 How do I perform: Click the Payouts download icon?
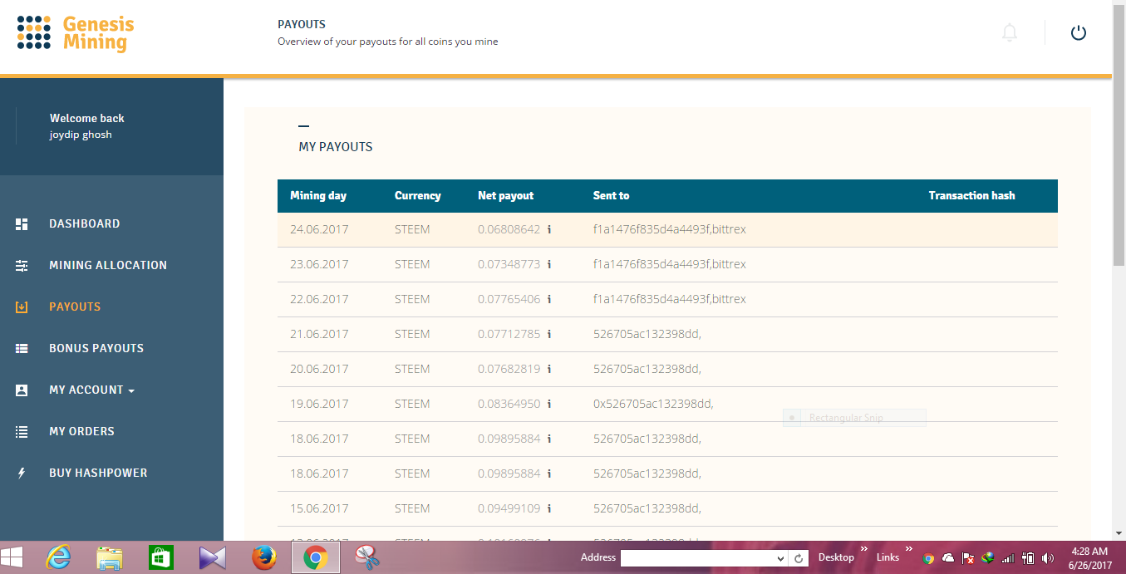click(x=22, y=307)
